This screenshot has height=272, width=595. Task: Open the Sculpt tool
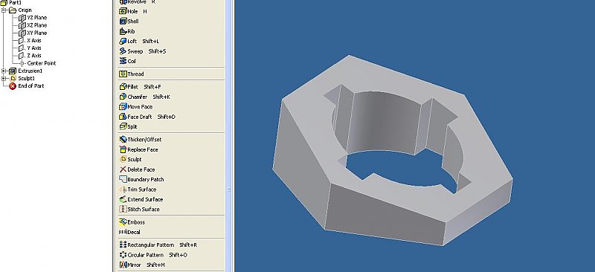tap(131, 159)
